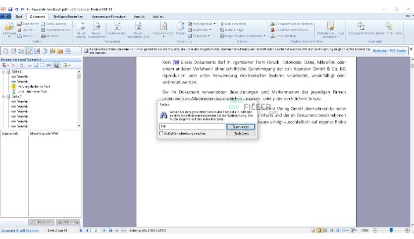Go to the first page using the status bar arrow
This screenshot has width=414, height=239.
[81, 230]
